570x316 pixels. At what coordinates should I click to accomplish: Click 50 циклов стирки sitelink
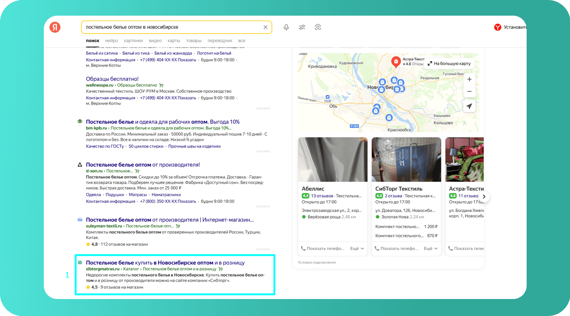tap(146, 146)
